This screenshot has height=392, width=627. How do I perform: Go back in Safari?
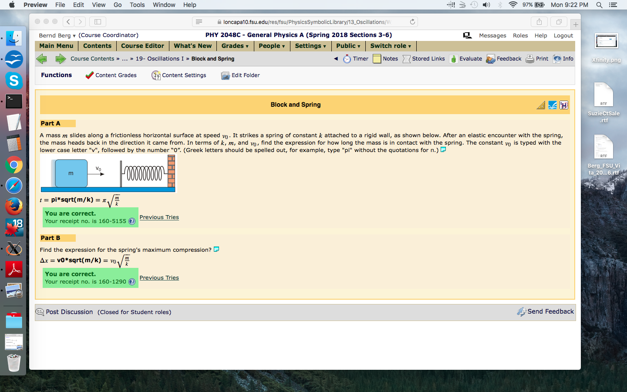(68, 22)
